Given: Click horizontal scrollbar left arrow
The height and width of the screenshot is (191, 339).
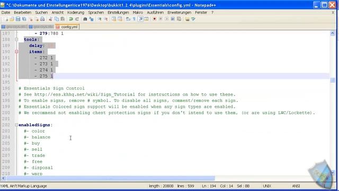Looking at the screenshot, I should pos(3,178).
